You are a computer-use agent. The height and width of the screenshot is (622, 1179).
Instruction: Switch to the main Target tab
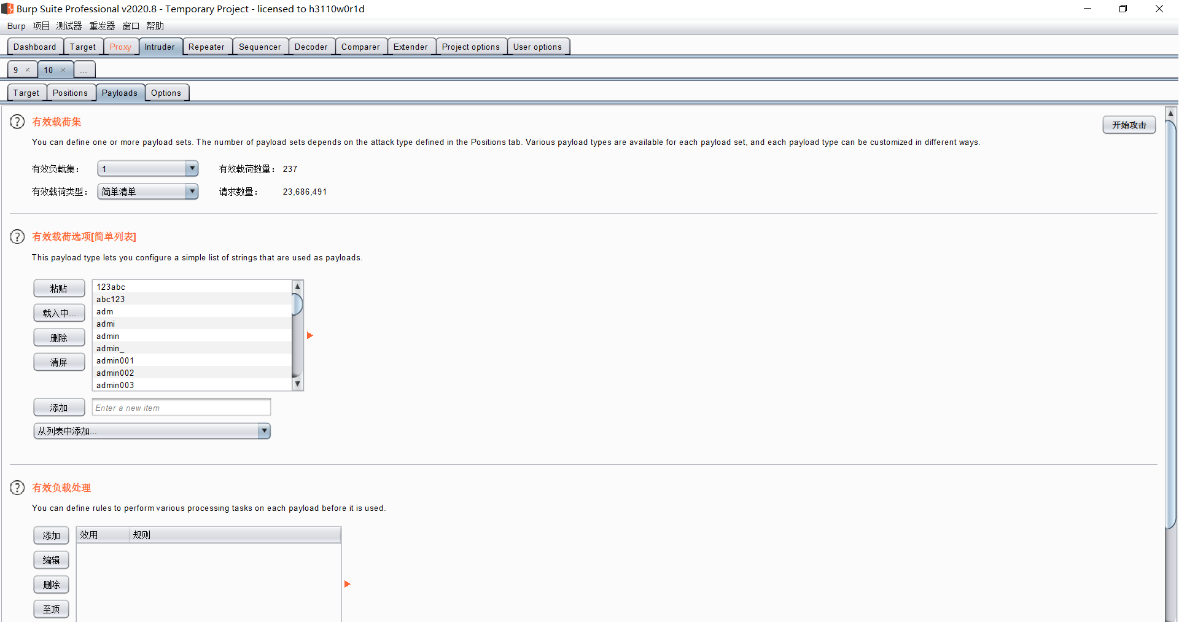tap(83, 47)
